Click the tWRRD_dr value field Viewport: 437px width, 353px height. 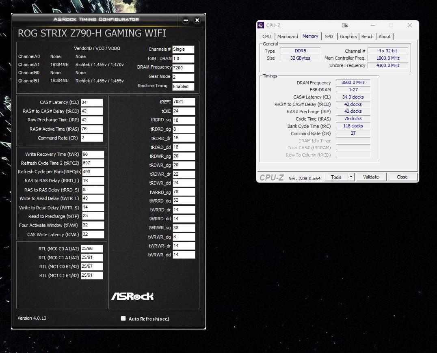pos(184,210)
